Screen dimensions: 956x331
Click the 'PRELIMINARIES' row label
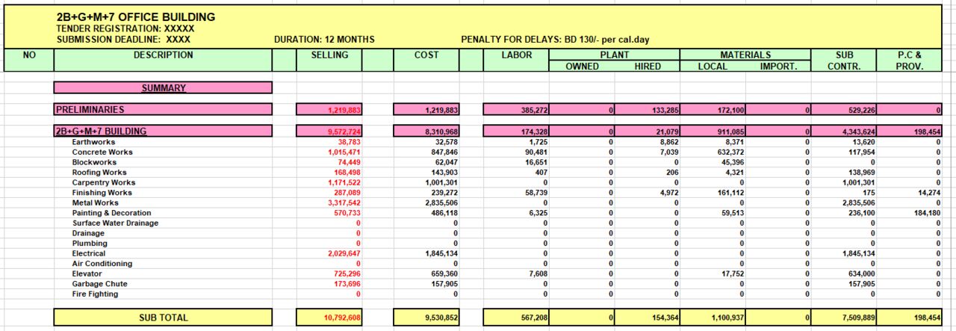tap(163, 109)
